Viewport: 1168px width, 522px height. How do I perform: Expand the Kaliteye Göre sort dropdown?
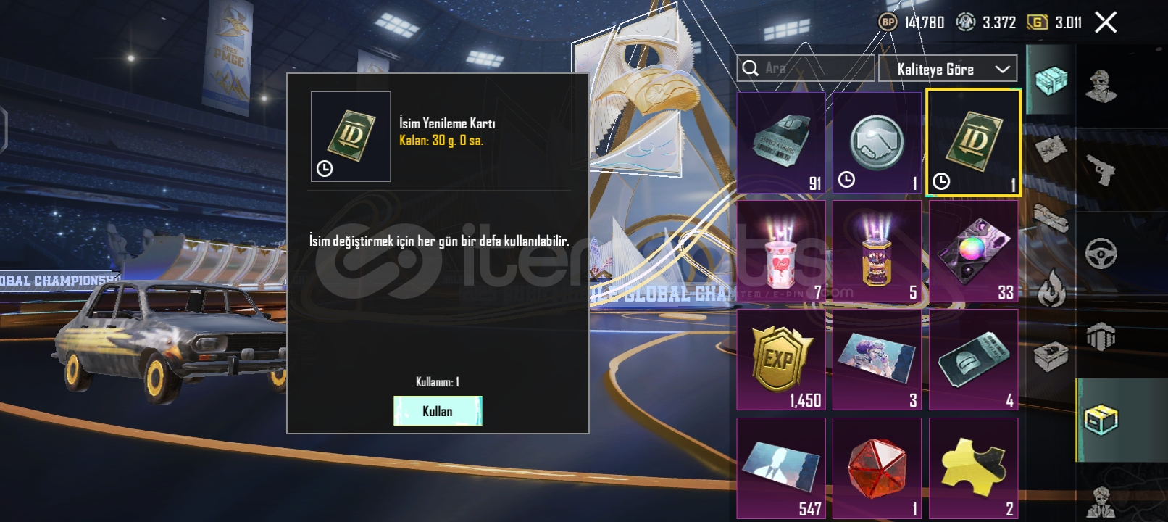point(948,69)
